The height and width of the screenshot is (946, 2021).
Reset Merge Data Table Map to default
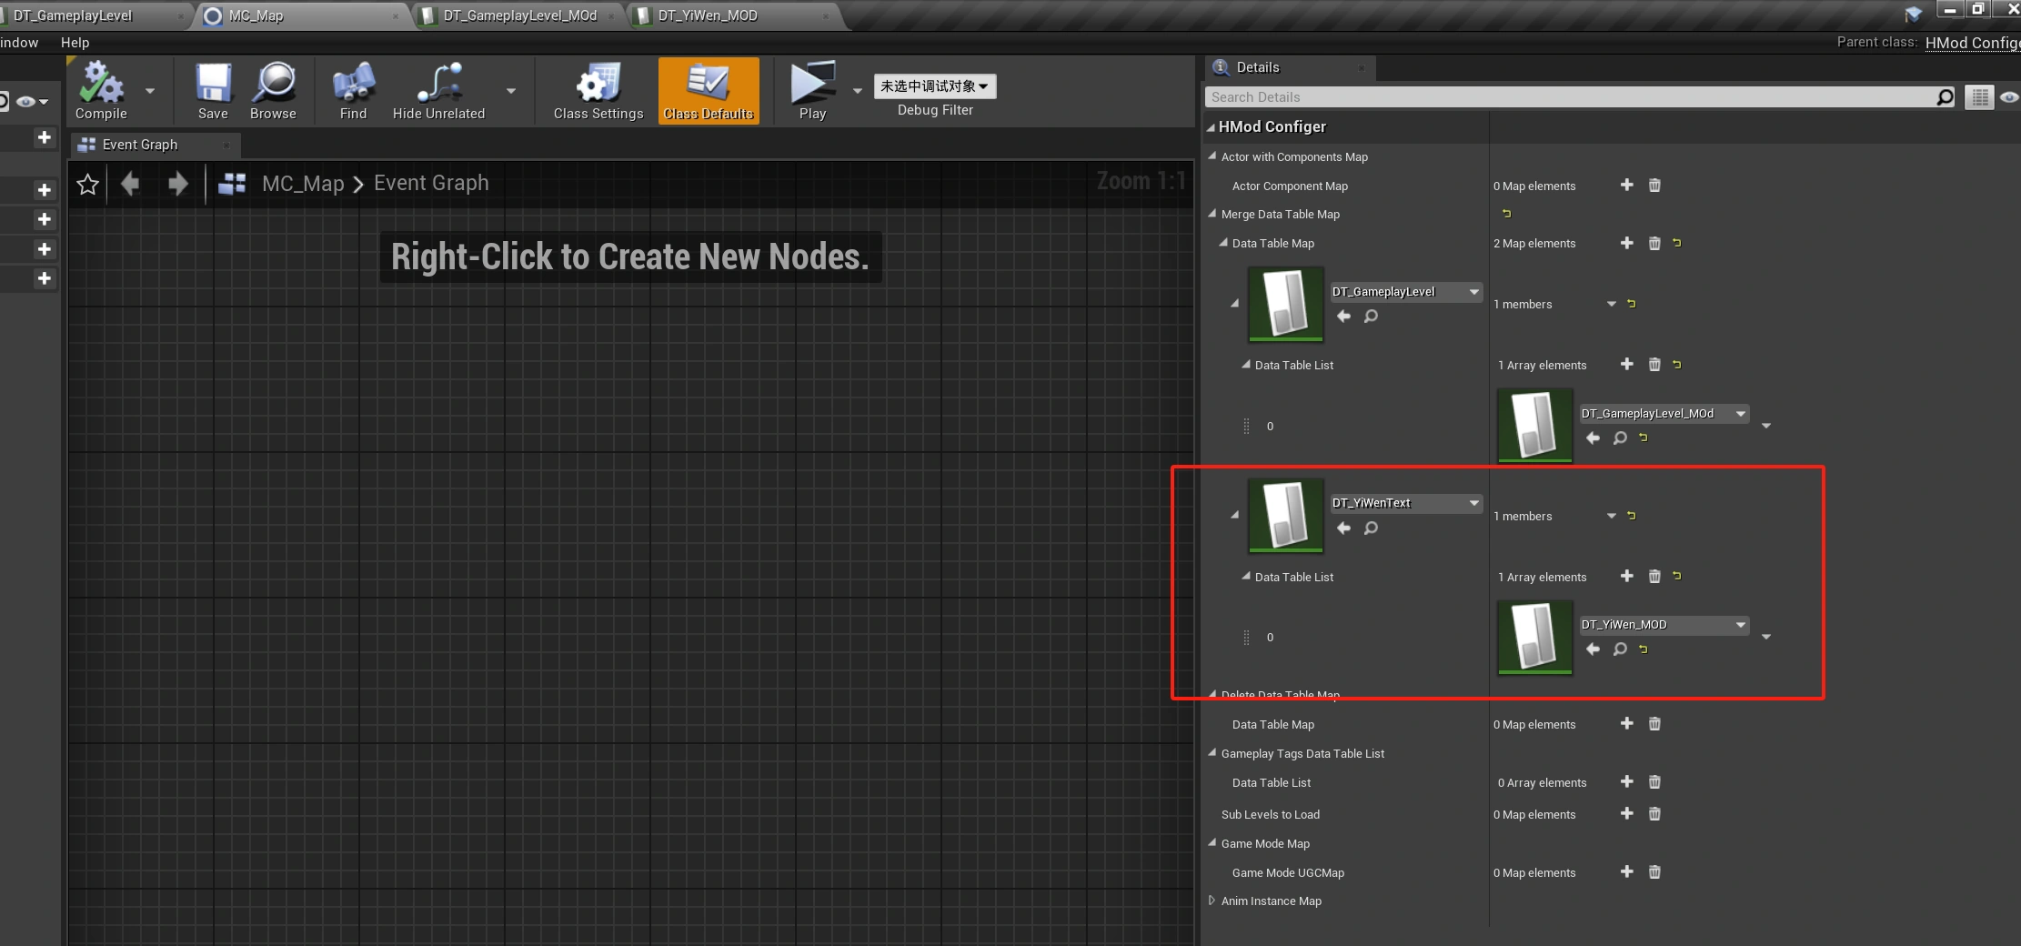pos(1506,214)
